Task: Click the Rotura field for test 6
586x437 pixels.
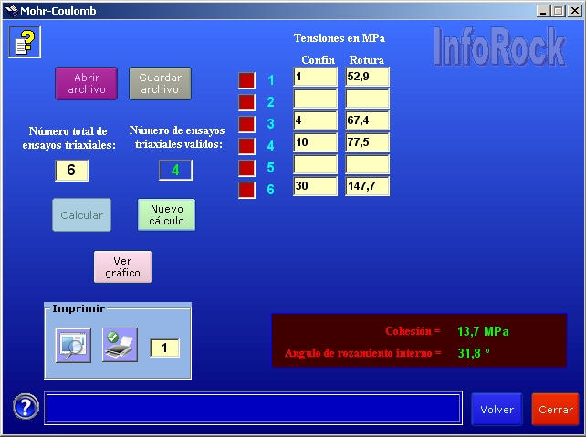Action: (x=367, y=187)
